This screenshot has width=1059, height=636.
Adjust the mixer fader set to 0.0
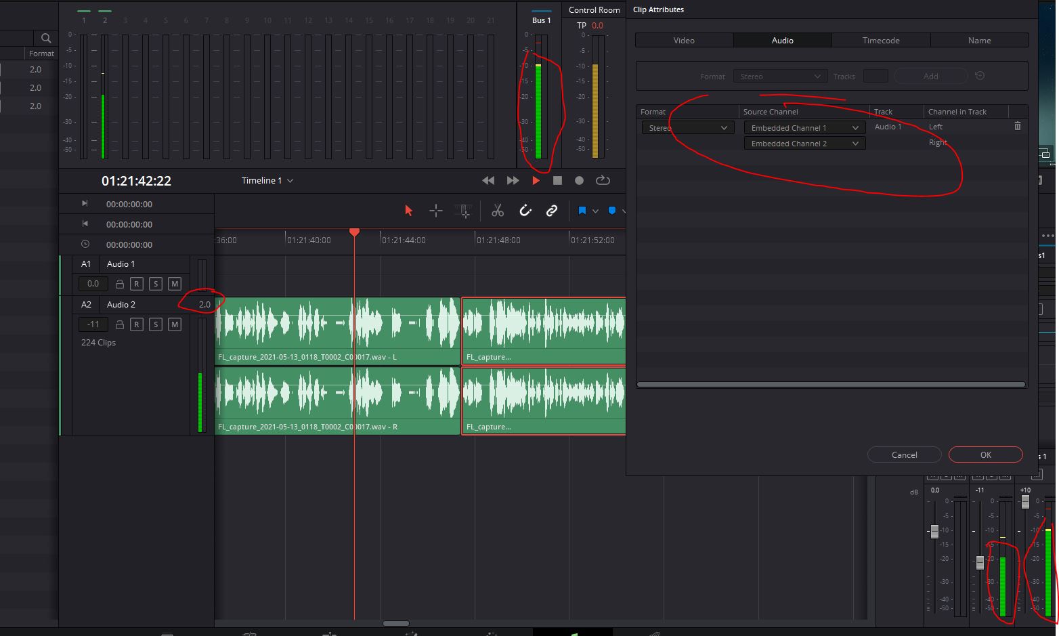[x=934, y=532]
